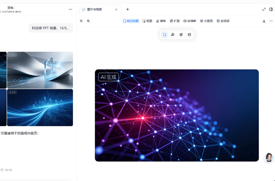The height and width of the screenshot is (181, 275).
Task: Select the 标记改图 tool
Action: (131, 21)
